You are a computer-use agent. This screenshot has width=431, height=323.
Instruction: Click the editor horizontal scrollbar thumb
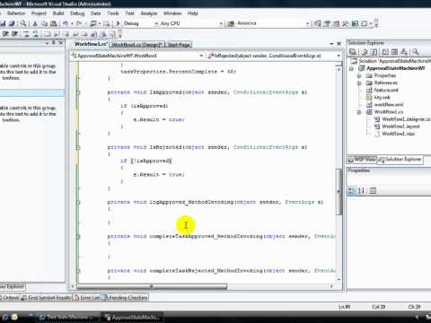click(x=152, y=286)
